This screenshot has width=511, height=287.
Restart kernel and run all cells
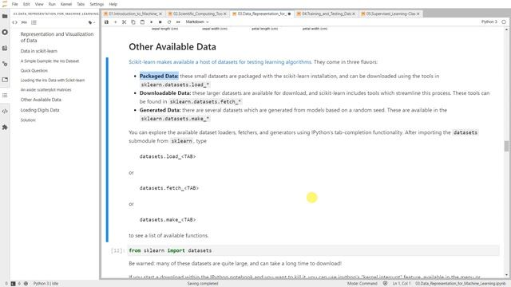click(x=178, y=22)
